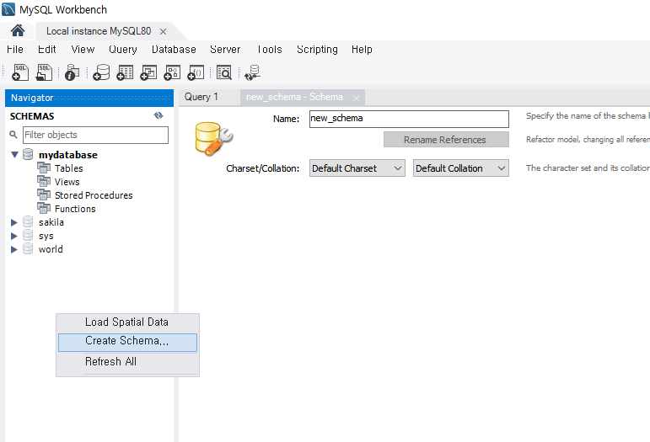Choose Create Schema... from context menu
This screenshot has height=442, width=650.
[127, 343]
